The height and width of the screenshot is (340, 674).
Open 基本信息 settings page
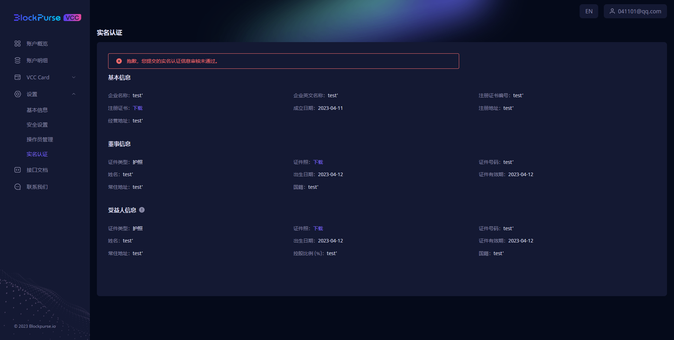pos(37,110)
